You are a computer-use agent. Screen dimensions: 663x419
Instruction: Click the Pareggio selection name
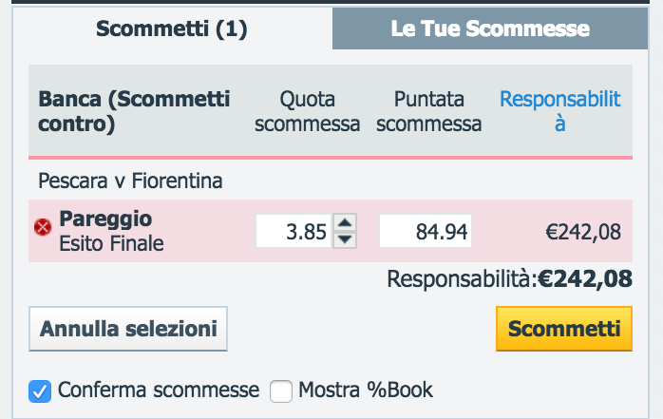(105, 219)
